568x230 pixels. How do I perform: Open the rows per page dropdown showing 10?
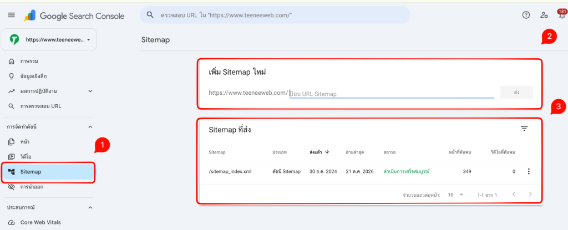point(456,195)
